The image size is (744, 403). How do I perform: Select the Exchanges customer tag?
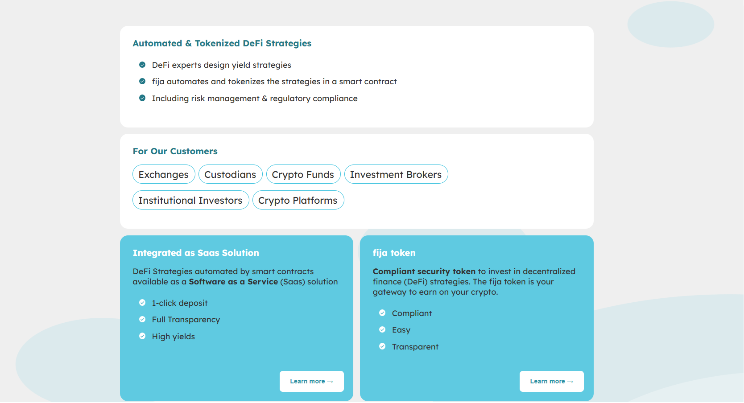(164, 174)
